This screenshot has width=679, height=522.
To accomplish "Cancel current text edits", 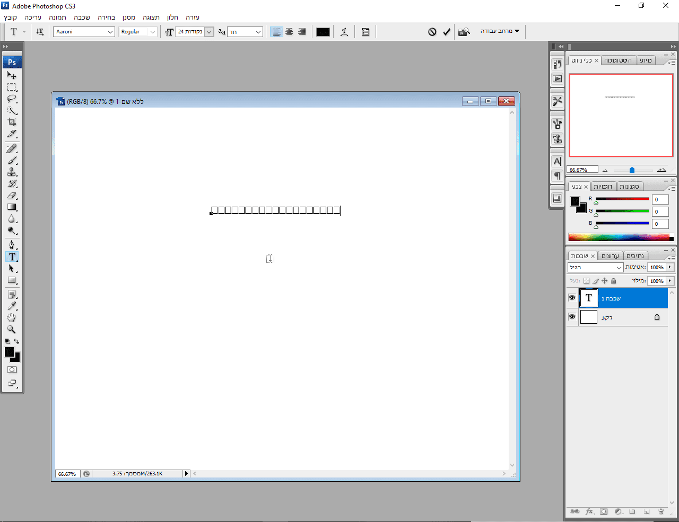I will pyautogui.click(x=432, y=32).
